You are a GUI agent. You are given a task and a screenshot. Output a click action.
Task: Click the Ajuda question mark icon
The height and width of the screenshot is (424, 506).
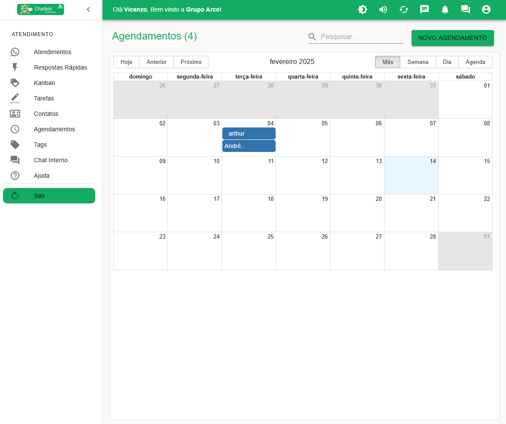tap(15, 176)
